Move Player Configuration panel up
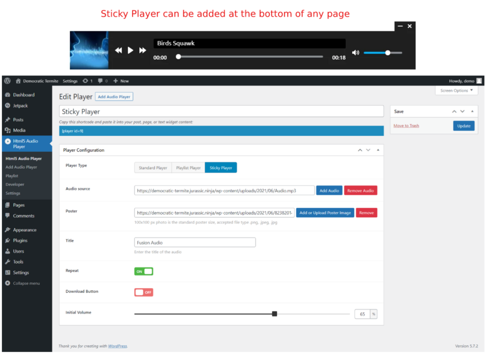 click(360, 150)
